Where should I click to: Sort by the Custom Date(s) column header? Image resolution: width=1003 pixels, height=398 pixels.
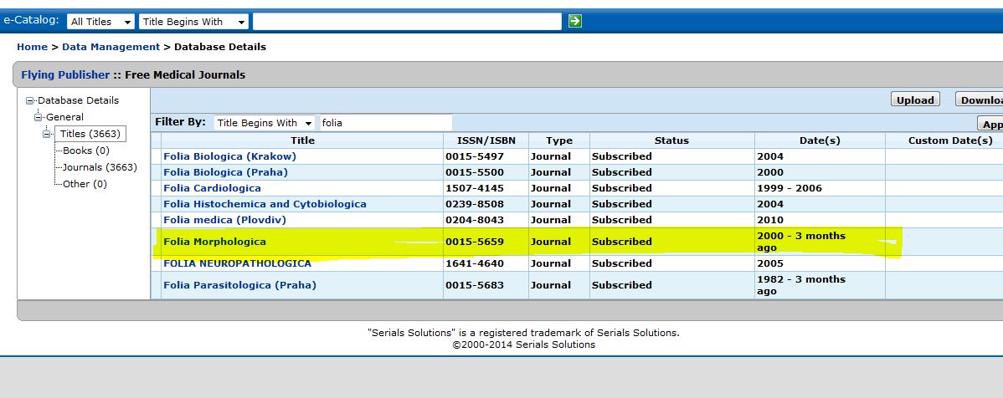coord(950,140)
